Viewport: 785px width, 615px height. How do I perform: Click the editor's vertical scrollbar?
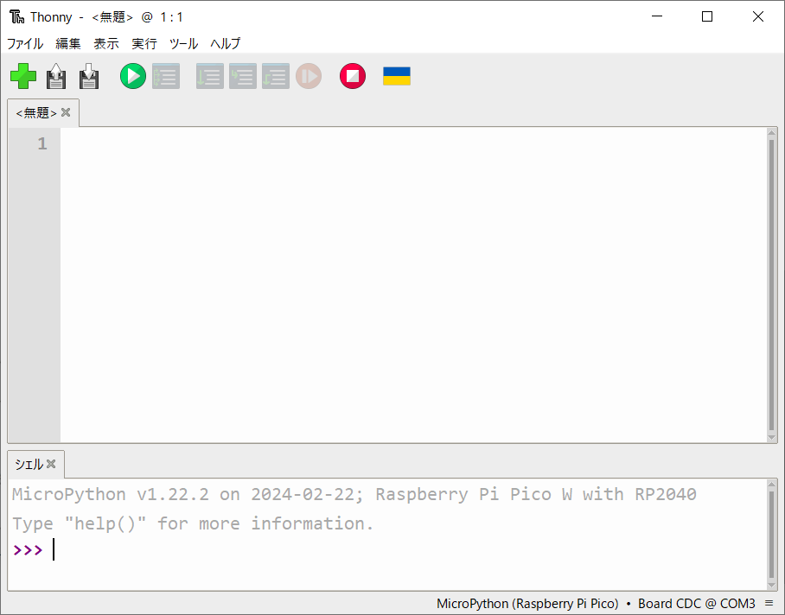pos(771,285)
